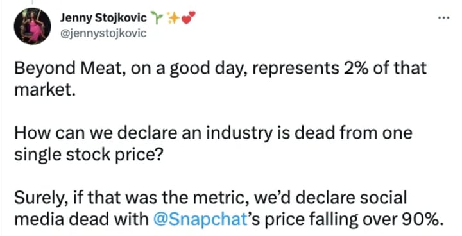Click the "media dead with" text
Image resolution: width=462 pixels, height=236 pixels.
click(81, 219)
